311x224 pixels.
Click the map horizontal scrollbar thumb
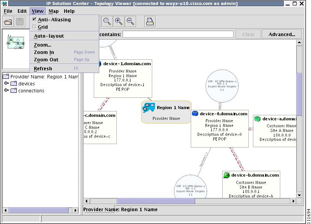156,201
